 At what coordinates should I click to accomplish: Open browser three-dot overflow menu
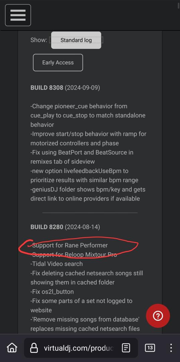(x=171, y=348)
